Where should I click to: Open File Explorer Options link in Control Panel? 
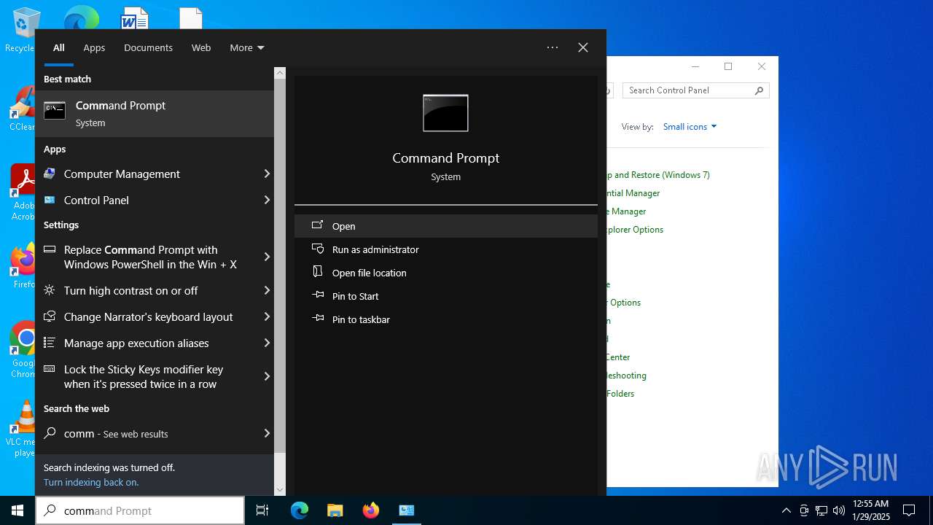click(x=635, y=230)
